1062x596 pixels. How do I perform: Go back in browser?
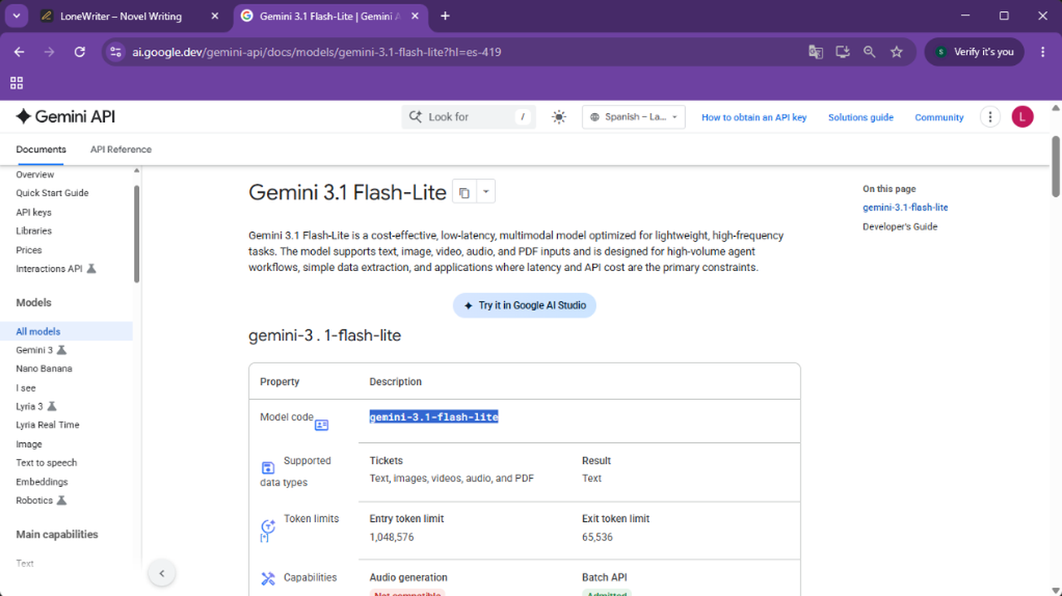[x=19, y=52]
